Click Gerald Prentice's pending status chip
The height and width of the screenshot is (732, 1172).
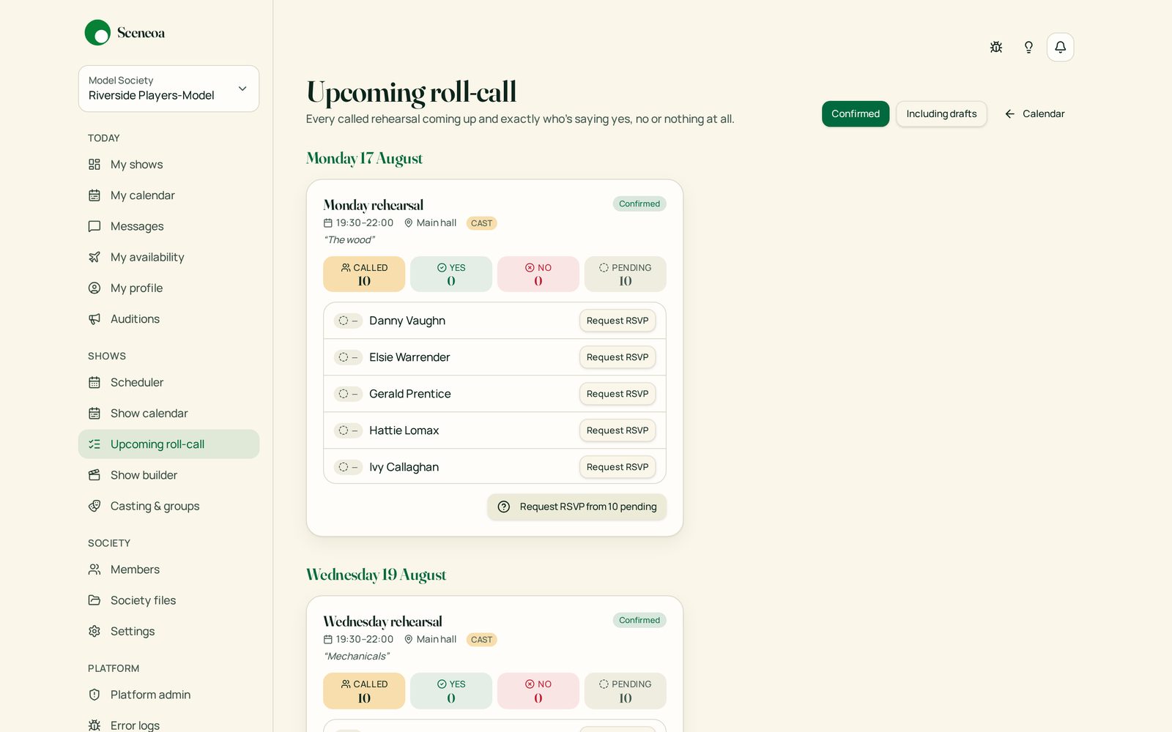point(348,394)
